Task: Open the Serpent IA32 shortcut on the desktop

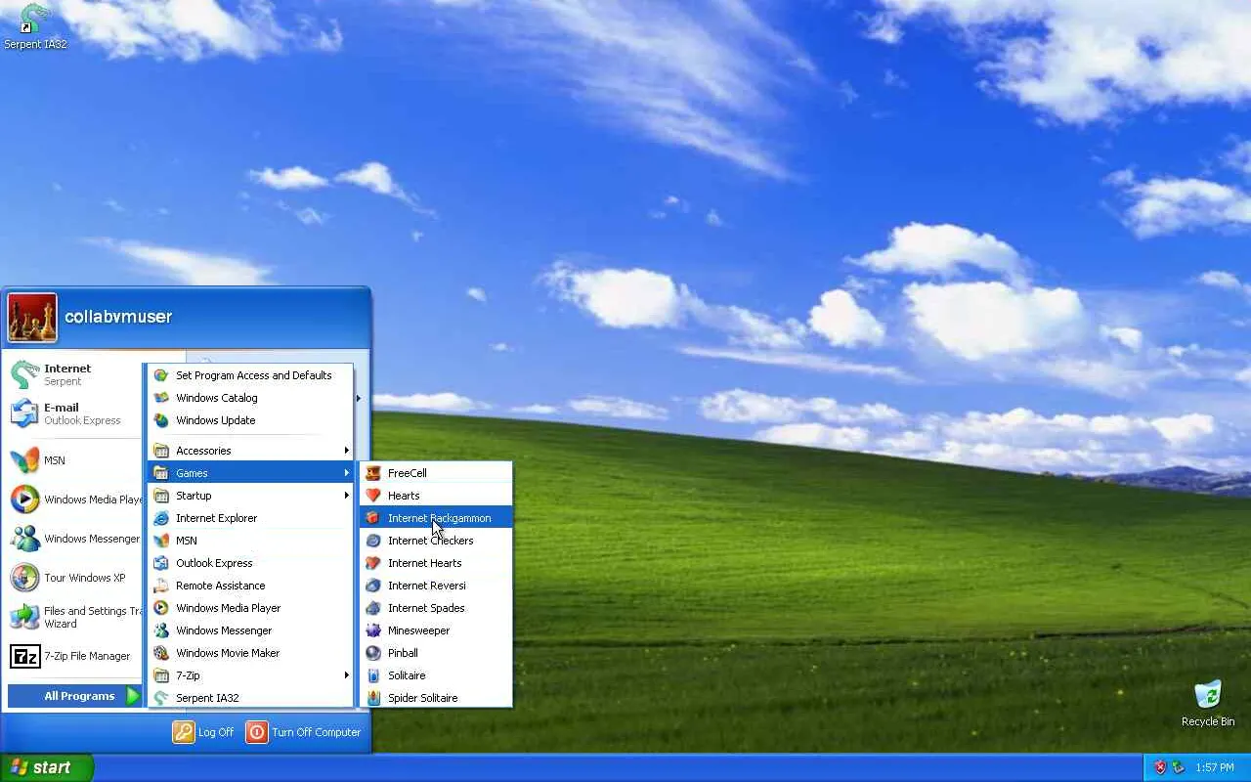Action: [x=35, y=26]
